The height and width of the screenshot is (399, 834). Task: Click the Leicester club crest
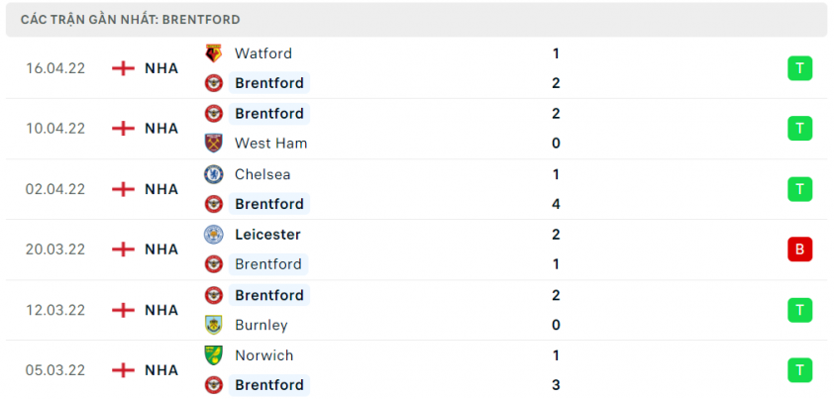[x=214, y=235]
